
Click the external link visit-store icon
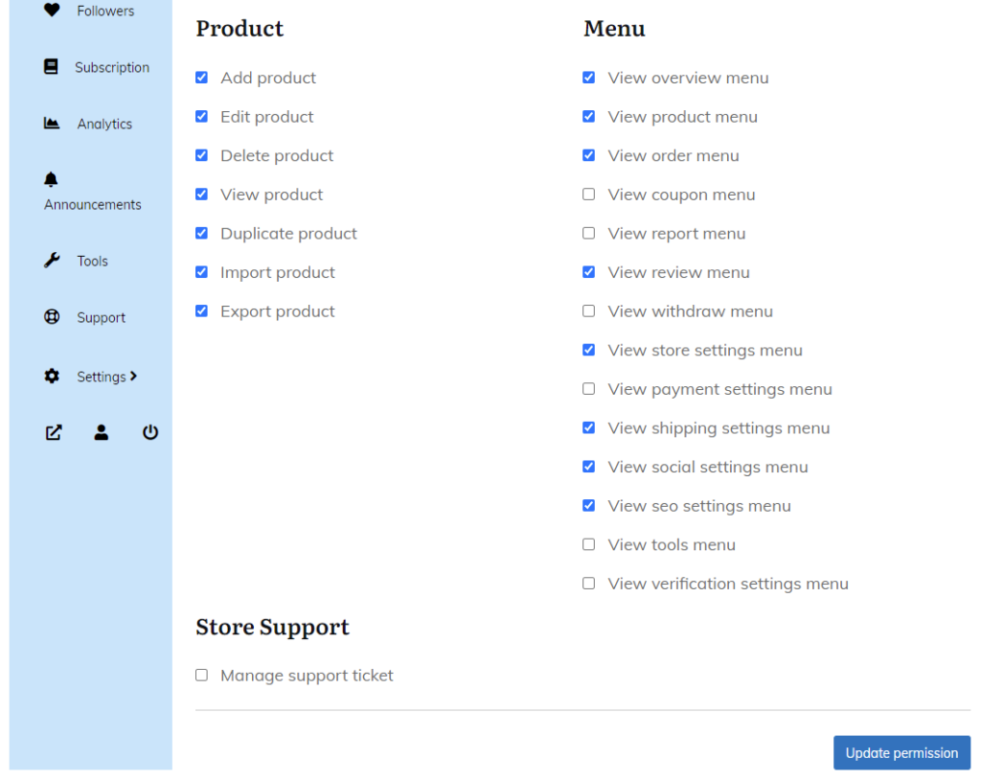click(54, 432)
